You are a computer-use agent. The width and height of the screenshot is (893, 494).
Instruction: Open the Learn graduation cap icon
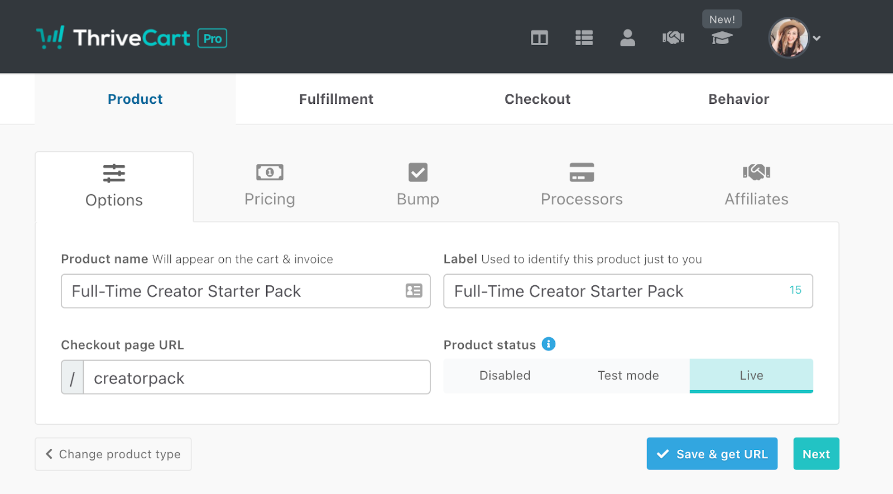tap(722, 38)
